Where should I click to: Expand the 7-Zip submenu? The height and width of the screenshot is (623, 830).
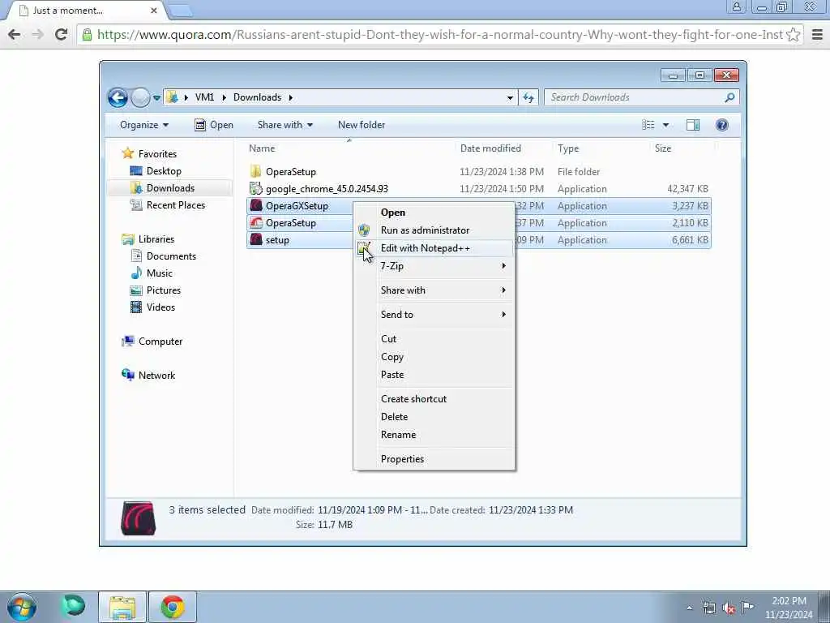pos(434,266)
